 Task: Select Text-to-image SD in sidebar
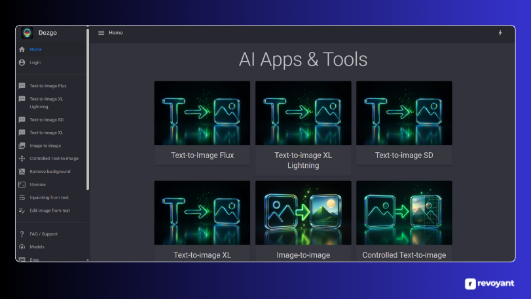tap(46, 120)
